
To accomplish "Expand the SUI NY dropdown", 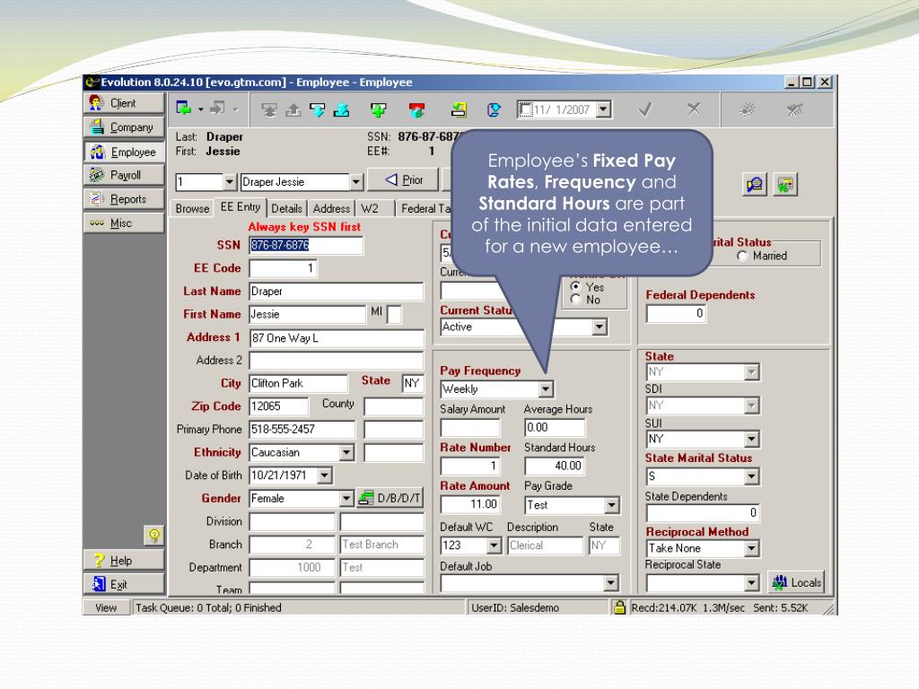I will tap(751, 440).
